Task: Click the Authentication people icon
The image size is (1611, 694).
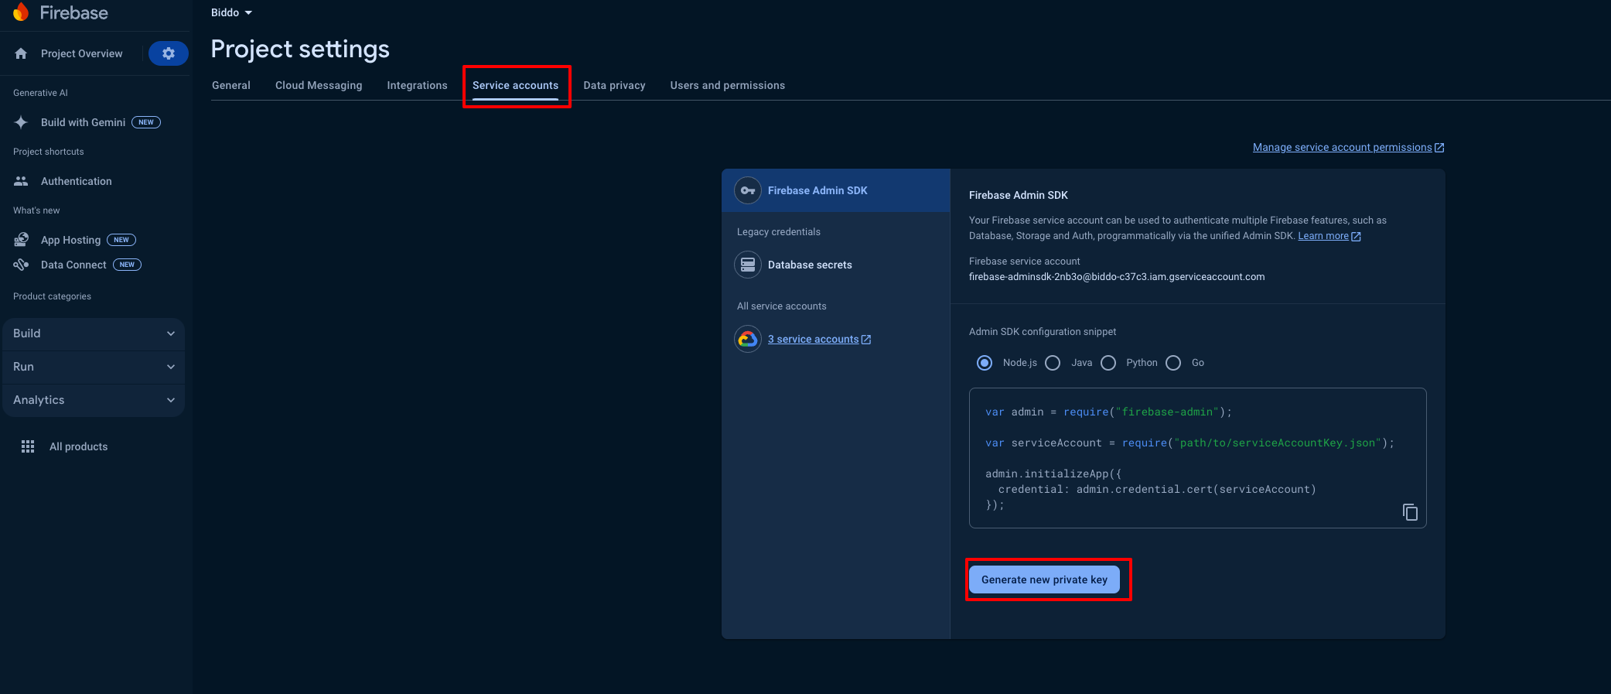Action: 21,181
